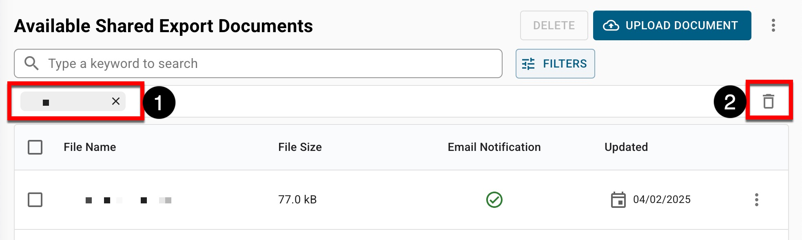Image resolution: width=802 pixels, height=240 pixels.
Task: Click the Email Notification column header
Action: tap(494, 147)
